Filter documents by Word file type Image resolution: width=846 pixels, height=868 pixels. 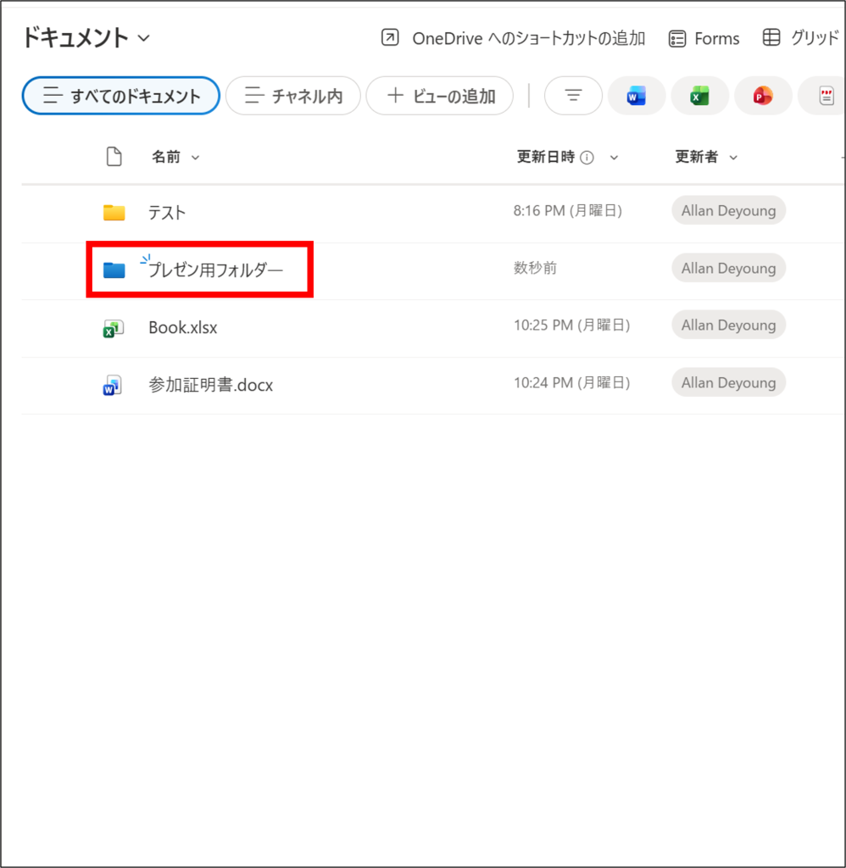tap(636, 97)
